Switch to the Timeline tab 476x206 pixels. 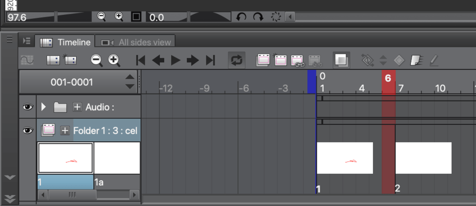click(64, 42)
